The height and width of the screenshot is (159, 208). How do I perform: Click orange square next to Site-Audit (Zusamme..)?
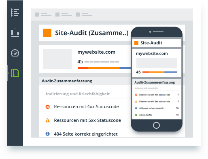click(x=47, y=33)
